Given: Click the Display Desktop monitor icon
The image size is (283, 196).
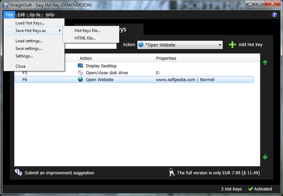Looking at the screenshot, I should [x=80, y=66].
